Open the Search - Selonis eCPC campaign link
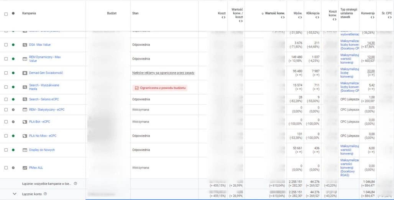 44,99
